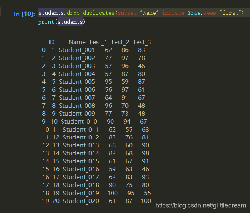
Task: Select the Student_009 name cell
Action: pos(77,114)
